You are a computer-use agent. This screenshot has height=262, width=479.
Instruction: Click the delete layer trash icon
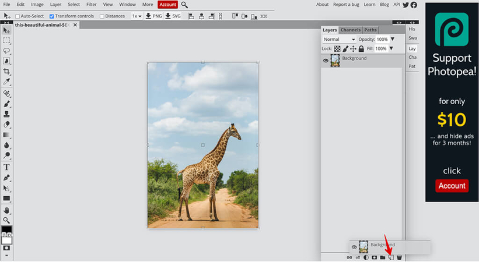click(399, 257)
